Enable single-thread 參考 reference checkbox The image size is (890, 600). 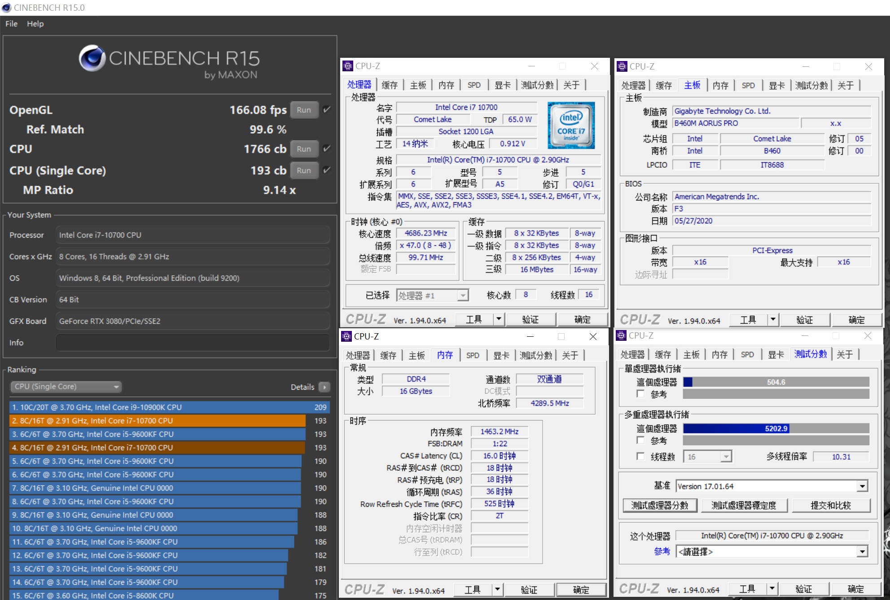(x=641, y=394)
